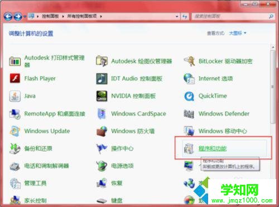Open the Windows Update icon
This screenshot has width=279, height=207.
tap(15, 131)
